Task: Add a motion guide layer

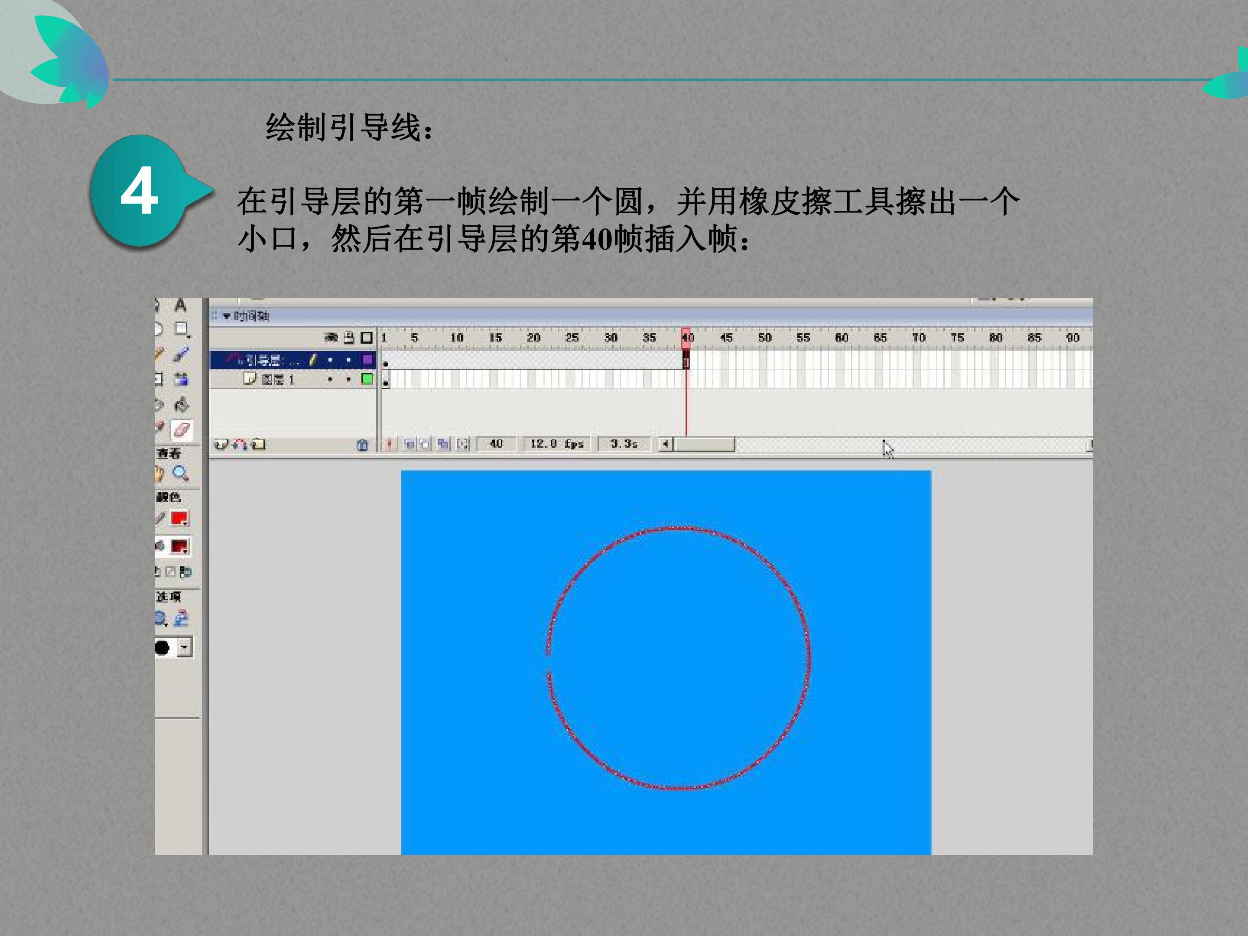Action: (x=240, y=445)
